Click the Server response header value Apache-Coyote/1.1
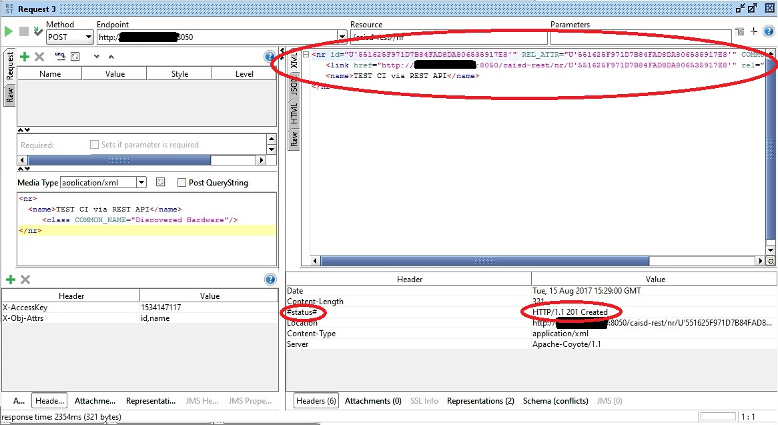Image resolution: width=778 pixels, height=425 pixels. pyautogui.click(x=566, y=344)
